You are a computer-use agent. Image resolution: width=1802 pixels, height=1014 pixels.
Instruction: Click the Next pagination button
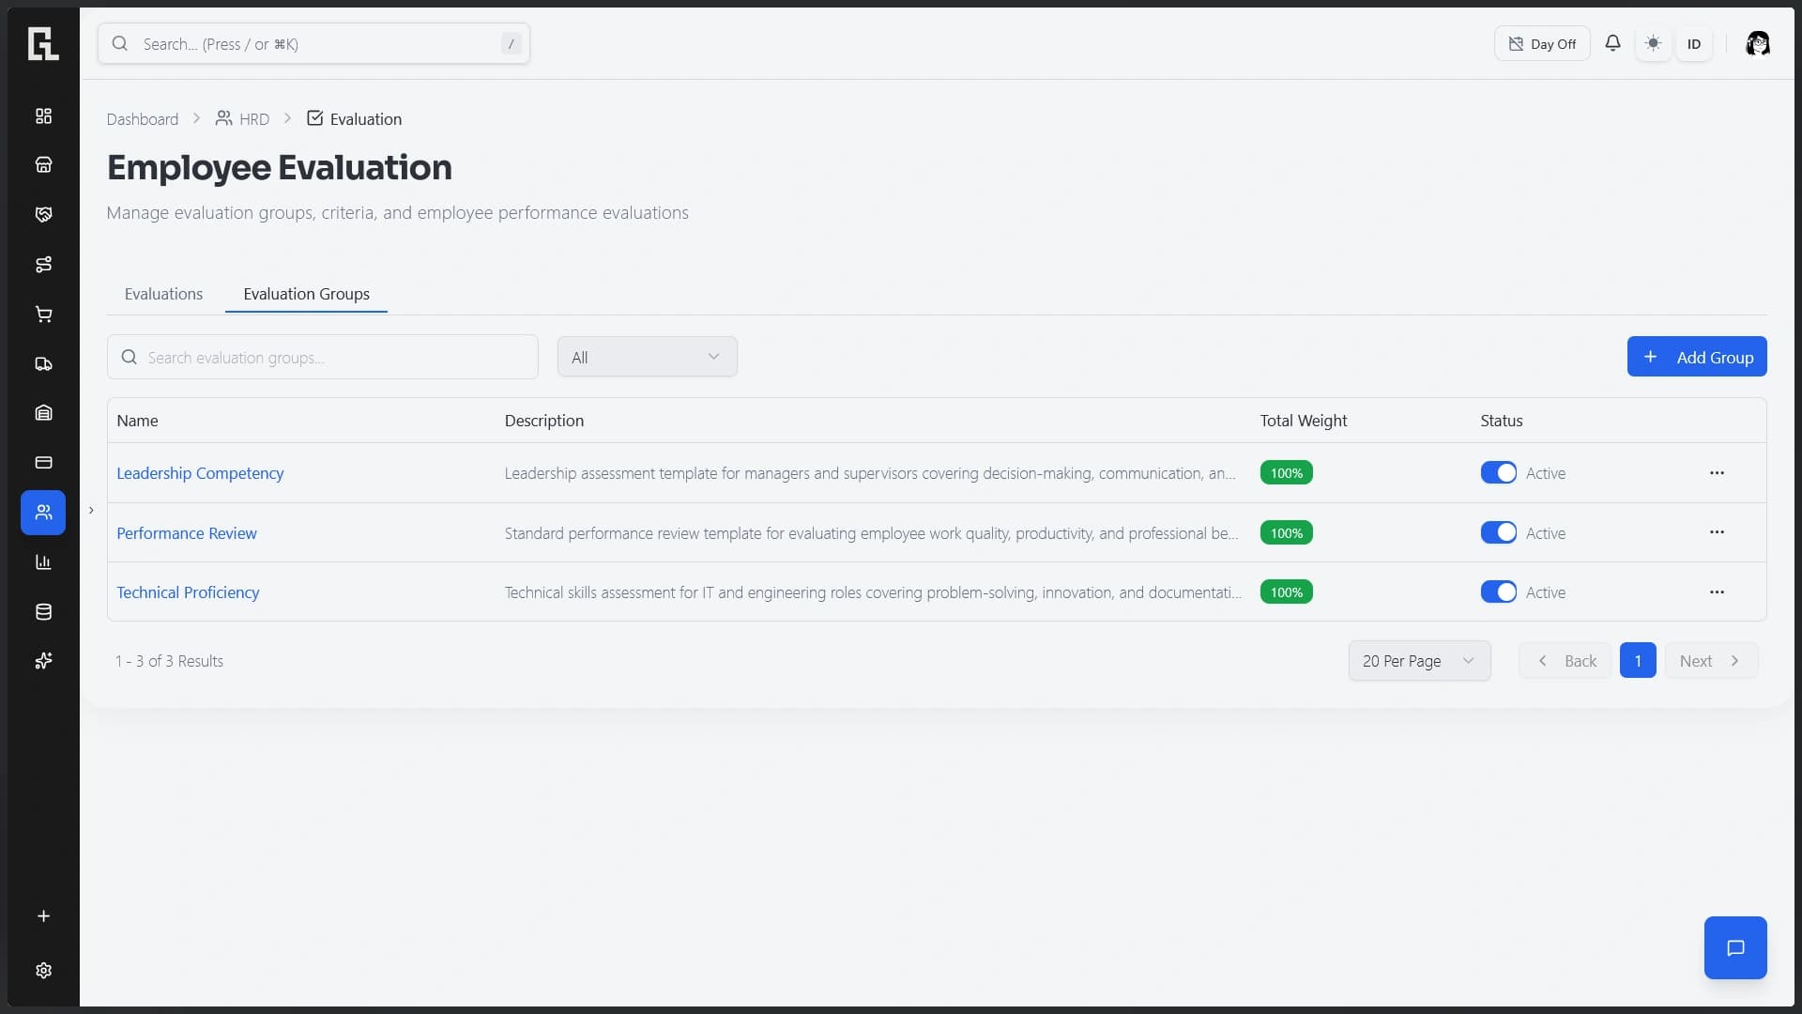(x=1711, y=660)
